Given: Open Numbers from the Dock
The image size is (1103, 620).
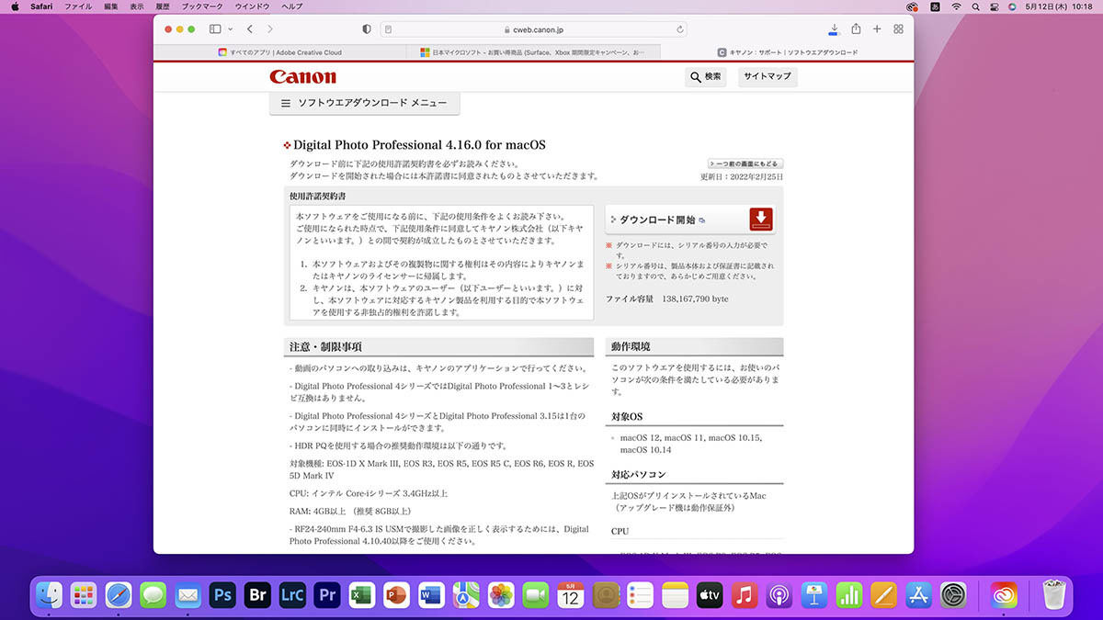Looking at the screenshot, I should 849,595.
